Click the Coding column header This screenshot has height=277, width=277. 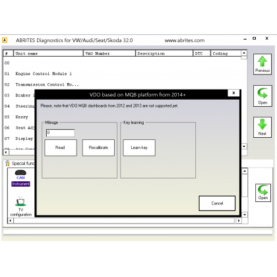(226, 53)
